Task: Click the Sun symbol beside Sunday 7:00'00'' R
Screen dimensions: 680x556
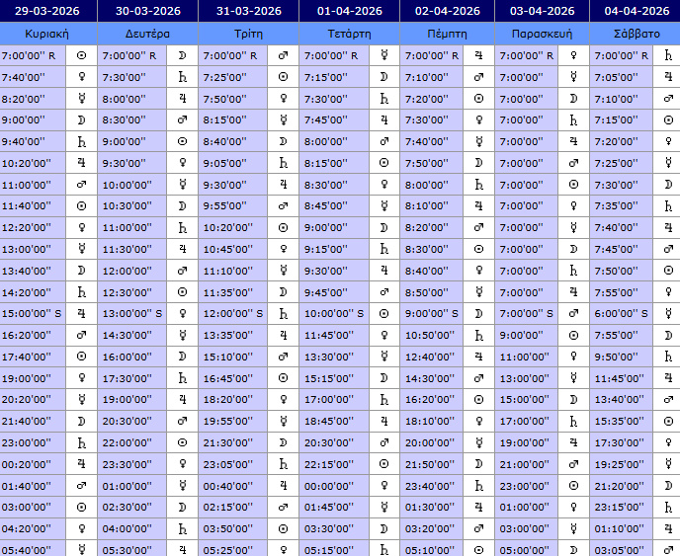Action: click(81, 55)
